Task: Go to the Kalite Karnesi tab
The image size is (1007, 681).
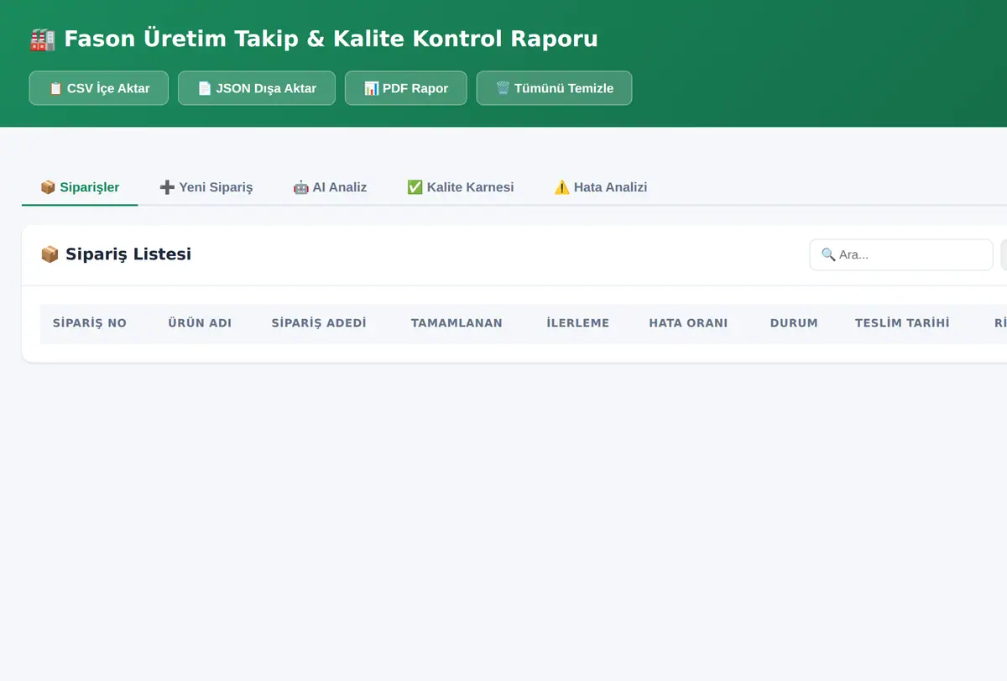Action: [460, 187]
